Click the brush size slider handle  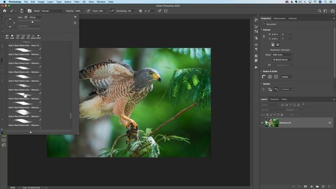(x=33, y=22)
